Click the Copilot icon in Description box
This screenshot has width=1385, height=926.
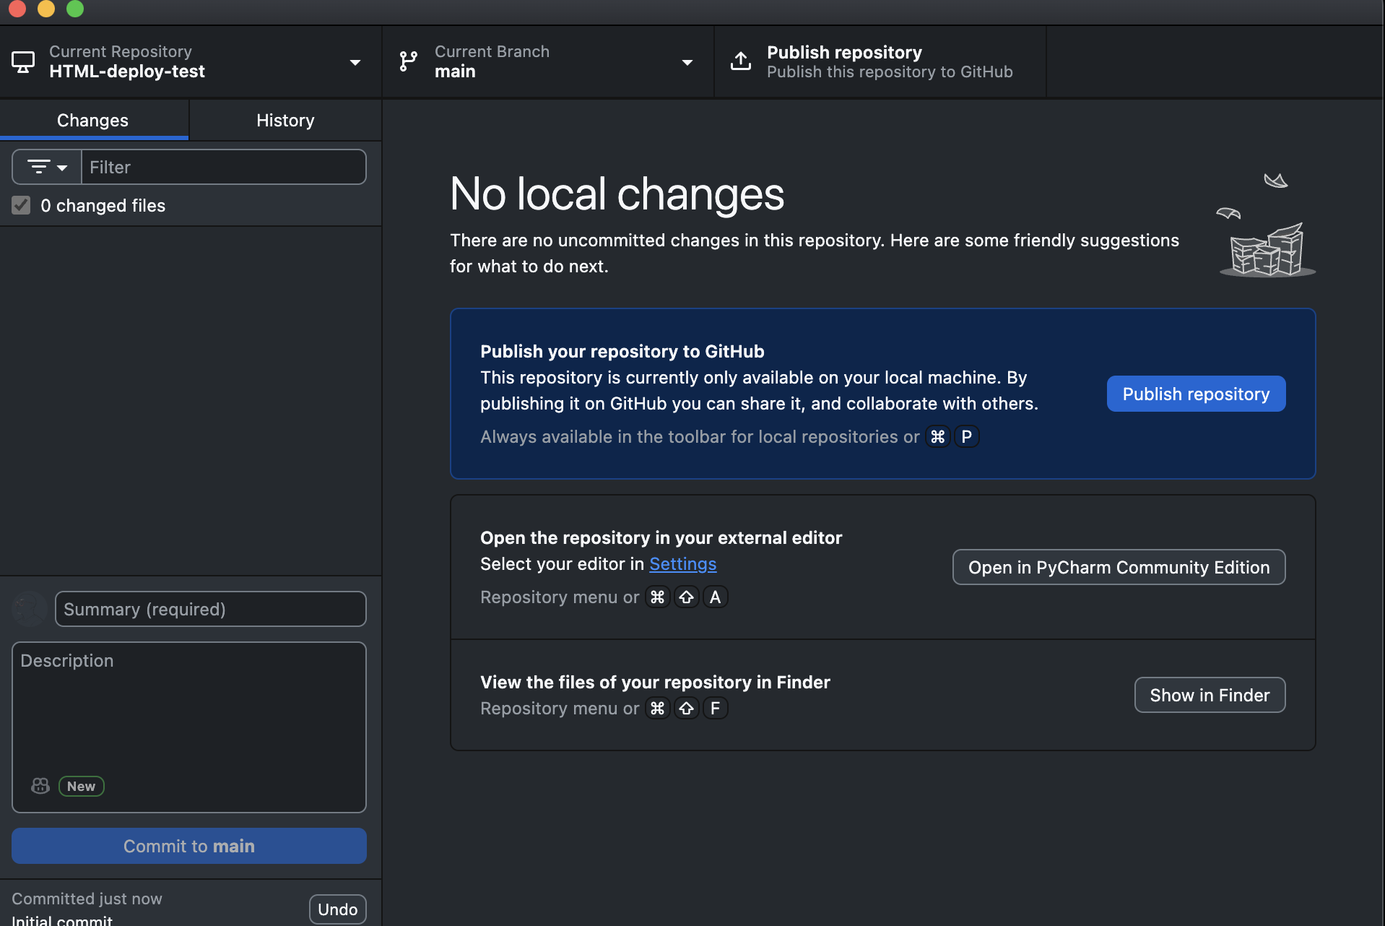click(x=40, y=786)
